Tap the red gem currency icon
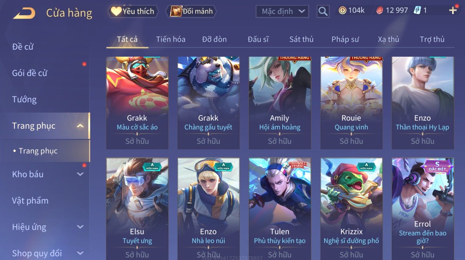Image resolution: width=465 pixels, height=260 pixels. click(380, 10)
